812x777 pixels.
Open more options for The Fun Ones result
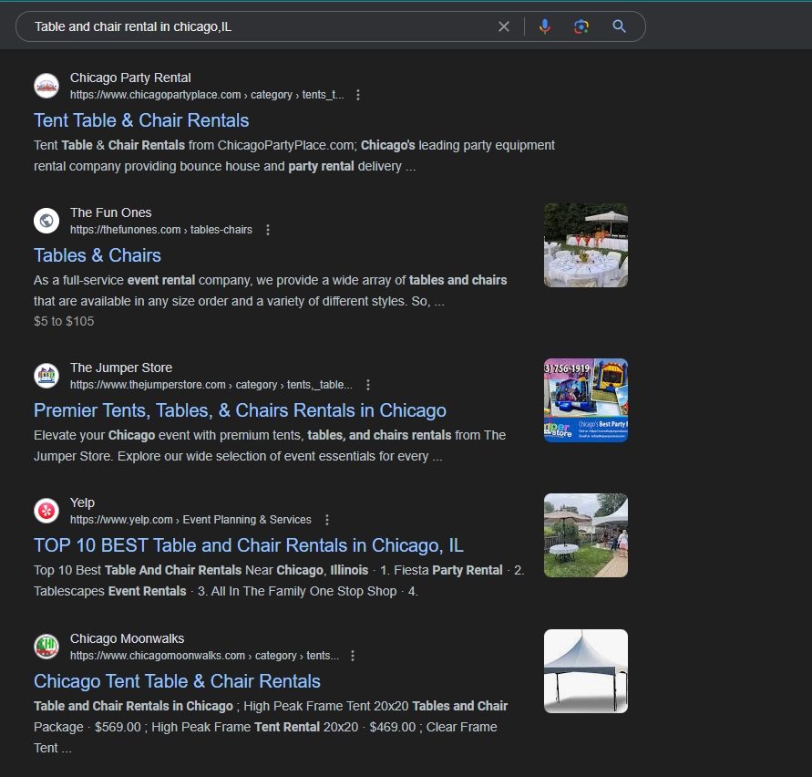coord(268,230)
